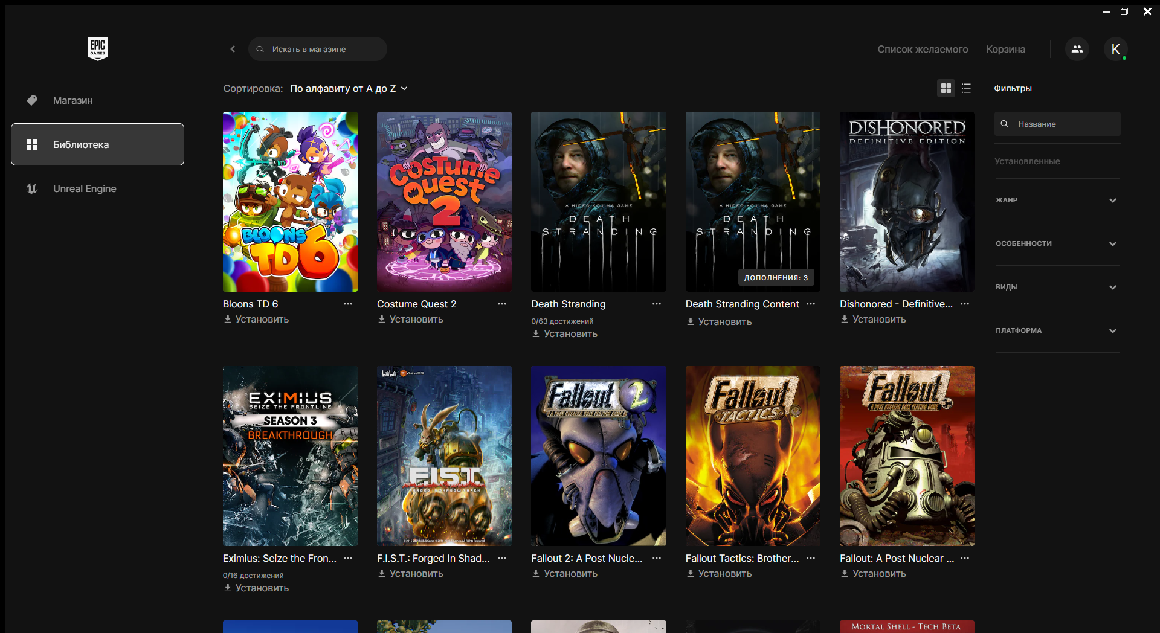This screenshot has height=633, width=1160.
Task: Switch to grid view layout
Action: [x=946, y=88]
